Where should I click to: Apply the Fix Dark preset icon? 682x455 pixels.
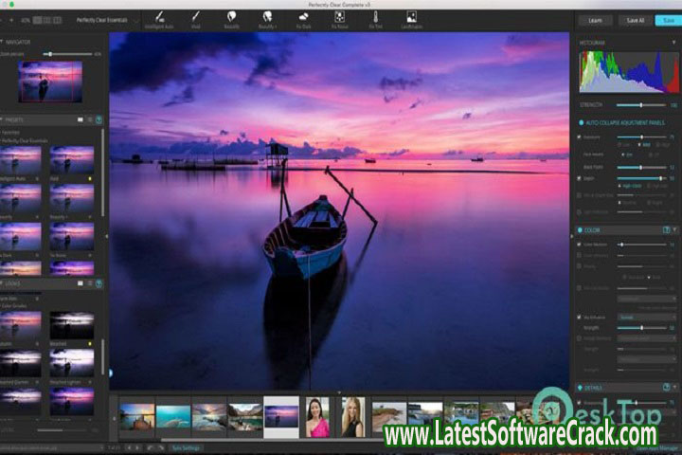pos(304,17)
